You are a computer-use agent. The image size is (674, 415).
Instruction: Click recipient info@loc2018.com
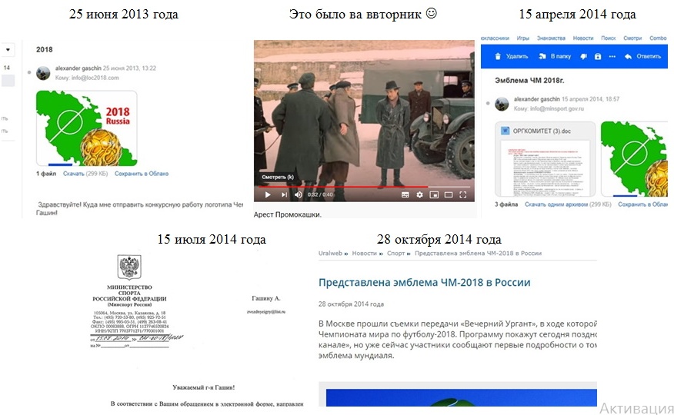(95, 78)
